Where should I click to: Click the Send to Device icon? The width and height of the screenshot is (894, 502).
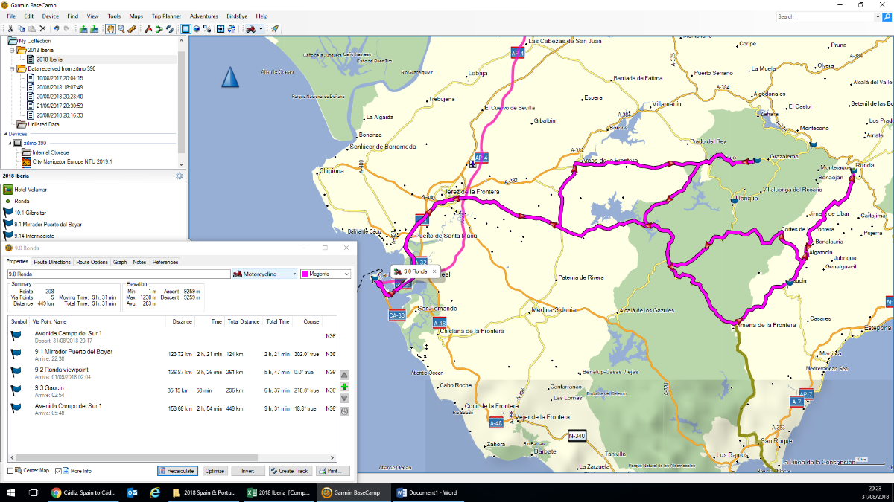point(83,29)
